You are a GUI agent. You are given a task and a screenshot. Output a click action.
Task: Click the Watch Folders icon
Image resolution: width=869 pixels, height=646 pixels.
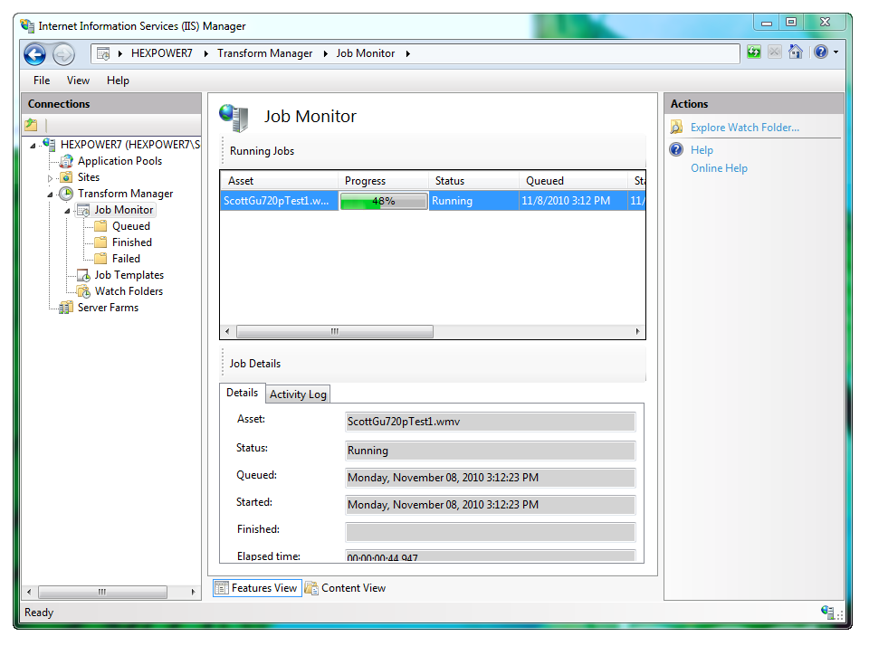point(83,290)
